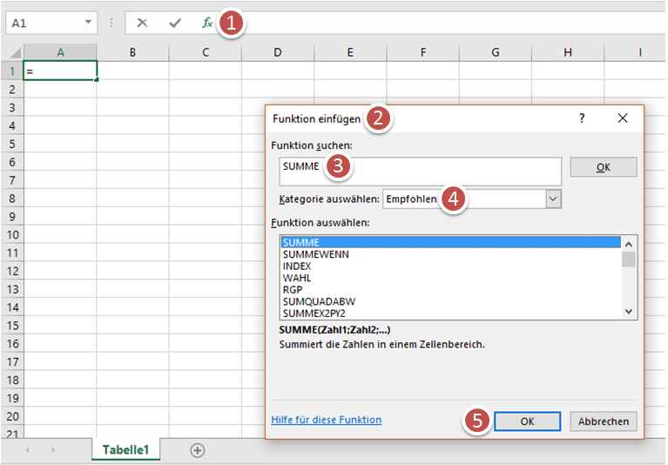
Task: Select column G header
Action: (x=496, y=52)
